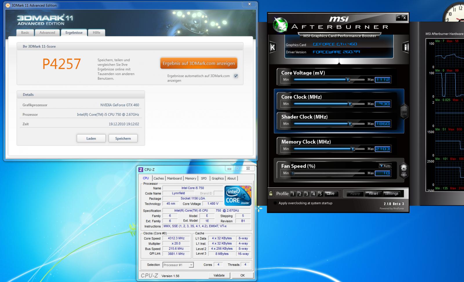Click the Reset button in Afterburner

(373, 194)
